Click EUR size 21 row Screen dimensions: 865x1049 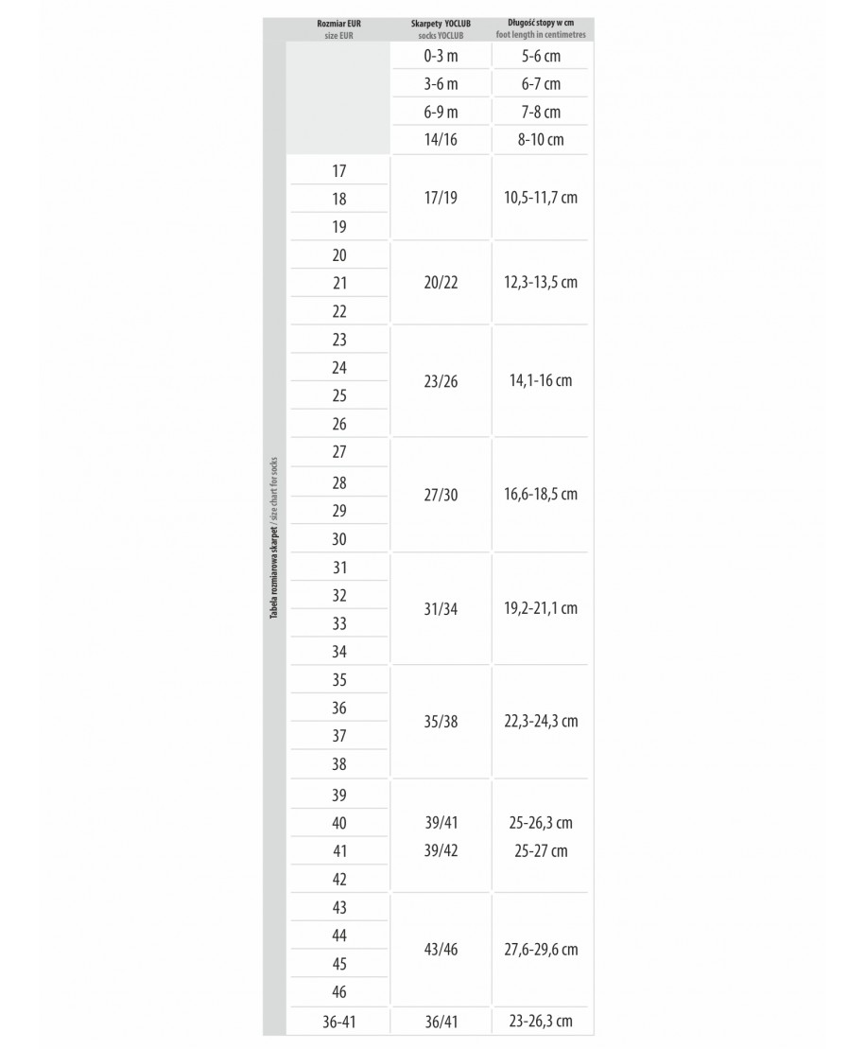(x=339, y=283)
